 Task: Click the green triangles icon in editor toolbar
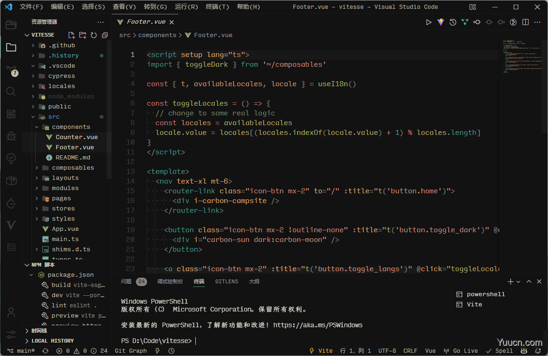click(465, 22)
